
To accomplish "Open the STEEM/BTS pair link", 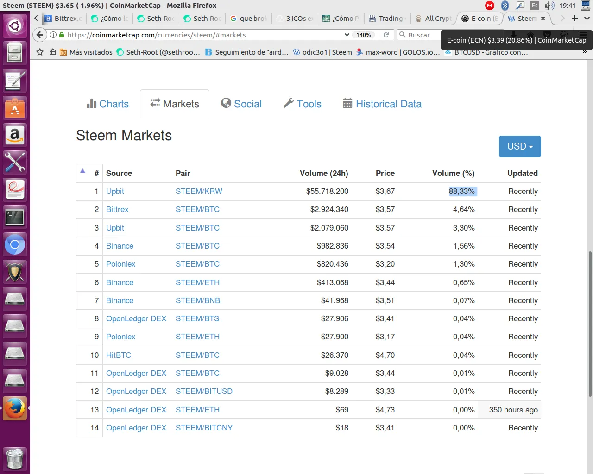I will point(197,318).
